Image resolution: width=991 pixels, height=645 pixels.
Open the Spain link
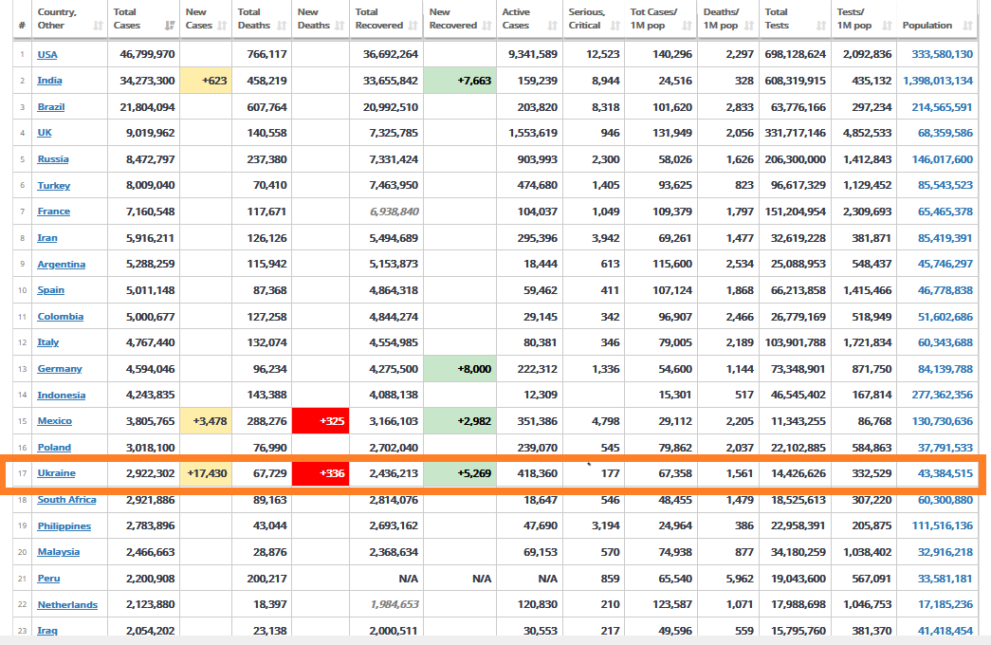pos(50,290)
